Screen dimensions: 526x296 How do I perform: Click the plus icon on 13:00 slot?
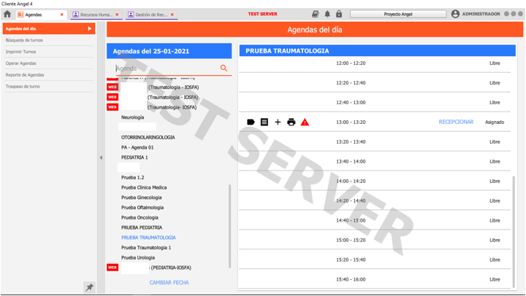(278, 122)
